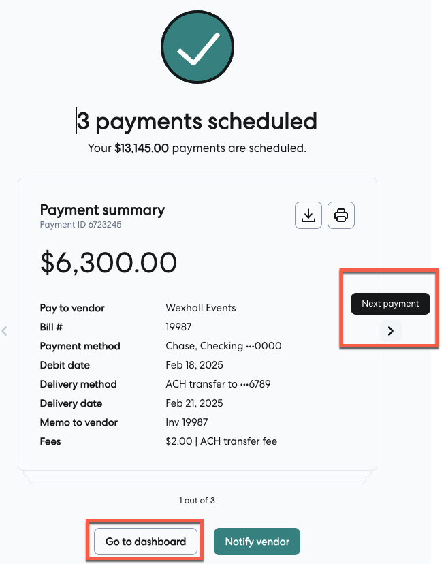Click the Next payment tooltip label
Viewport: 446px width, 564px height.
click(390, 304)
